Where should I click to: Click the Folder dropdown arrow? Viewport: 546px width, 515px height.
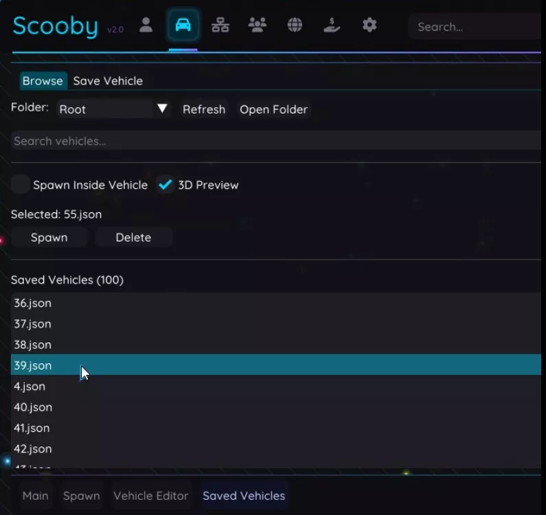pos(162,108)
